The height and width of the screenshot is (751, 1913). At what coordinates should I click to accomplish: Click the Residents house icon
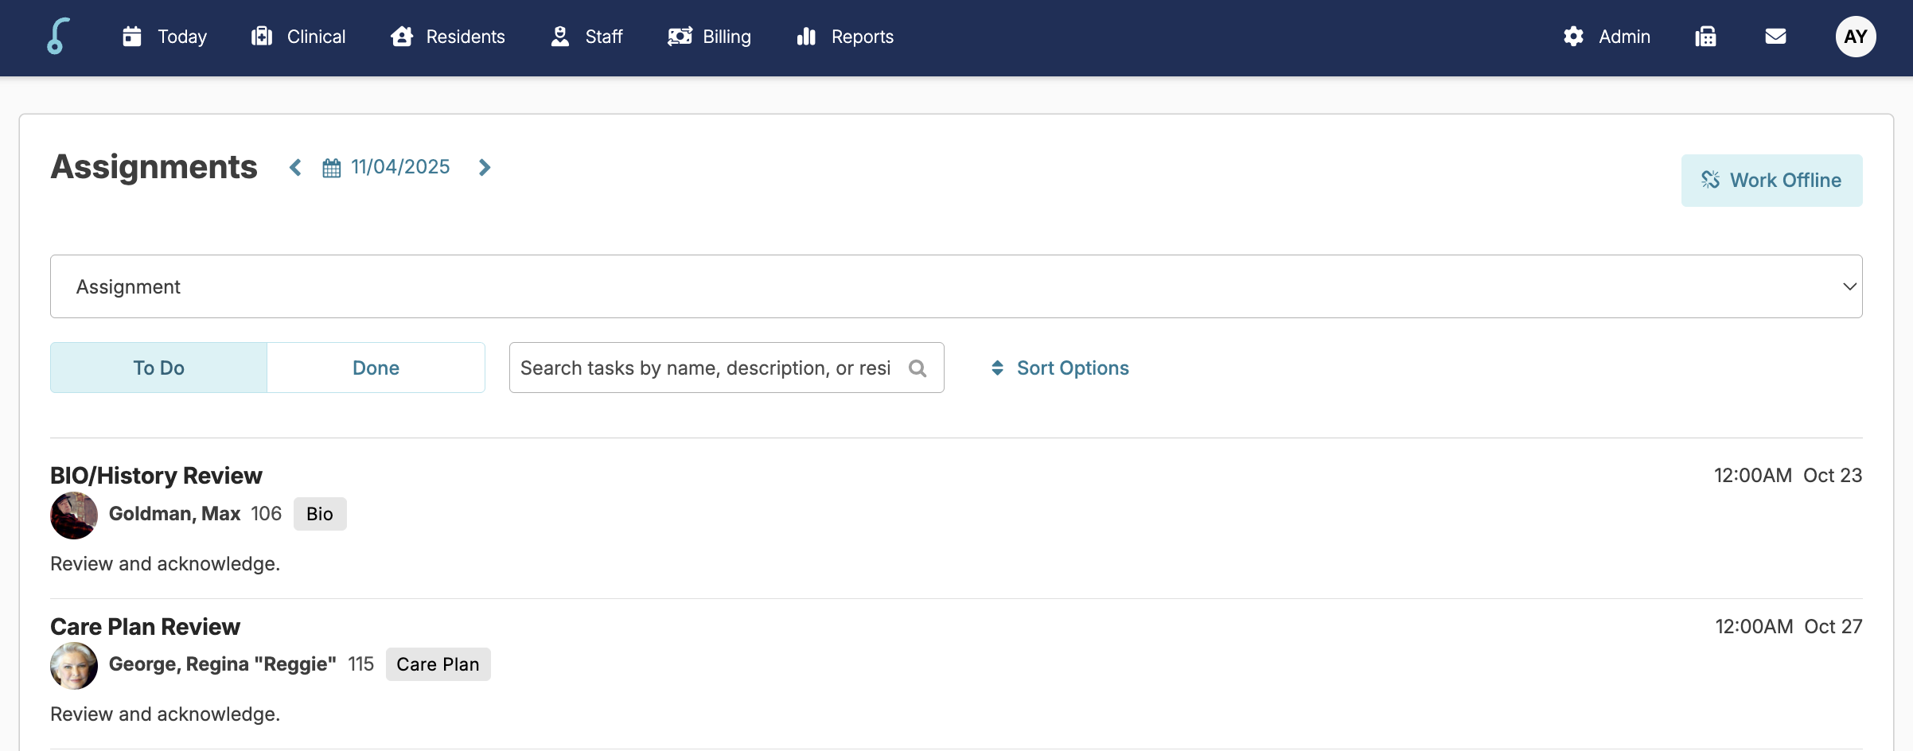click(x=402, y=37)
